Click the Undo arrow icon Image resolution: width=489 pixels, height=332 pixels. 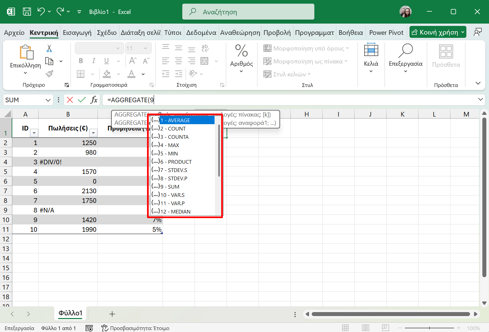(41, 12)
